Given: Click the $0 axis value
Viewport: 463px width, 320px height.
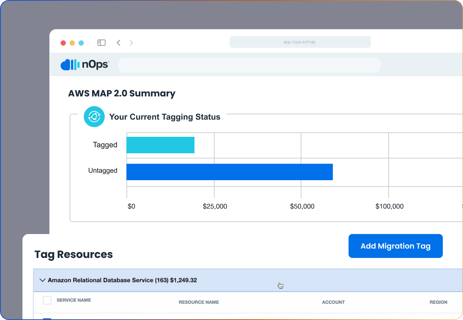Looking at the screenshot, I should [131, 206].
